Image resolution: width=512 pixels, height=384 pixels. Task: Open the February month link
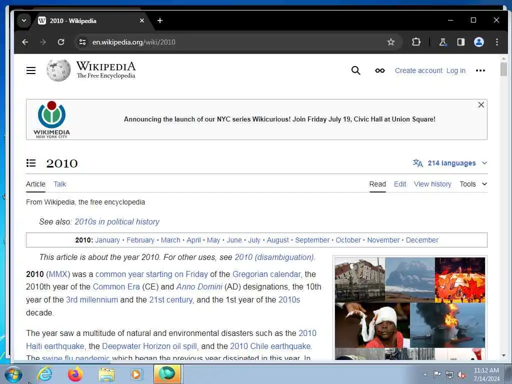pyautogui.click(x=140, y=240)
